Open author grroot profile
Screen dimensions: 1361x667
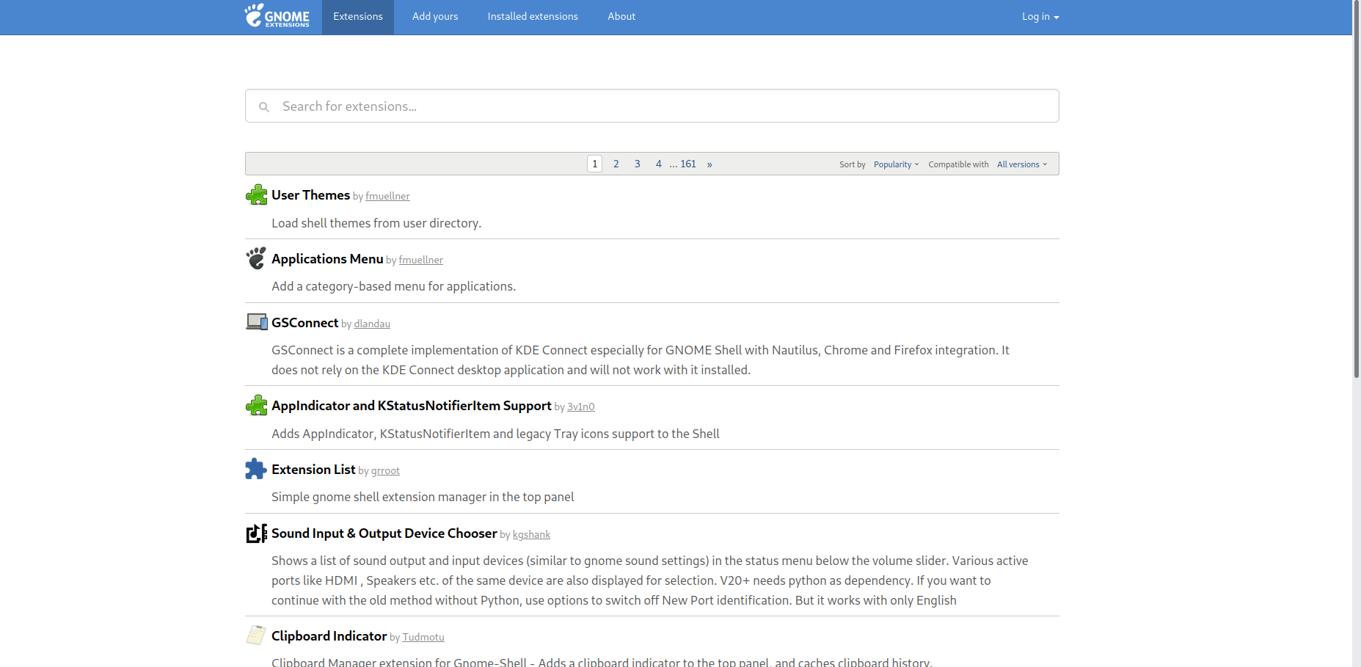[x=385, y=470]
